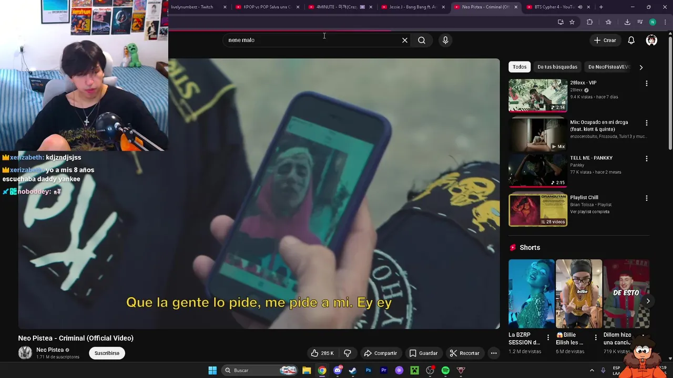The height and width of the screenshot is (378, 673).
Task: Select De NeoPisteaVEVO chip
Action: pyautogui.click(x=609, y=67)
